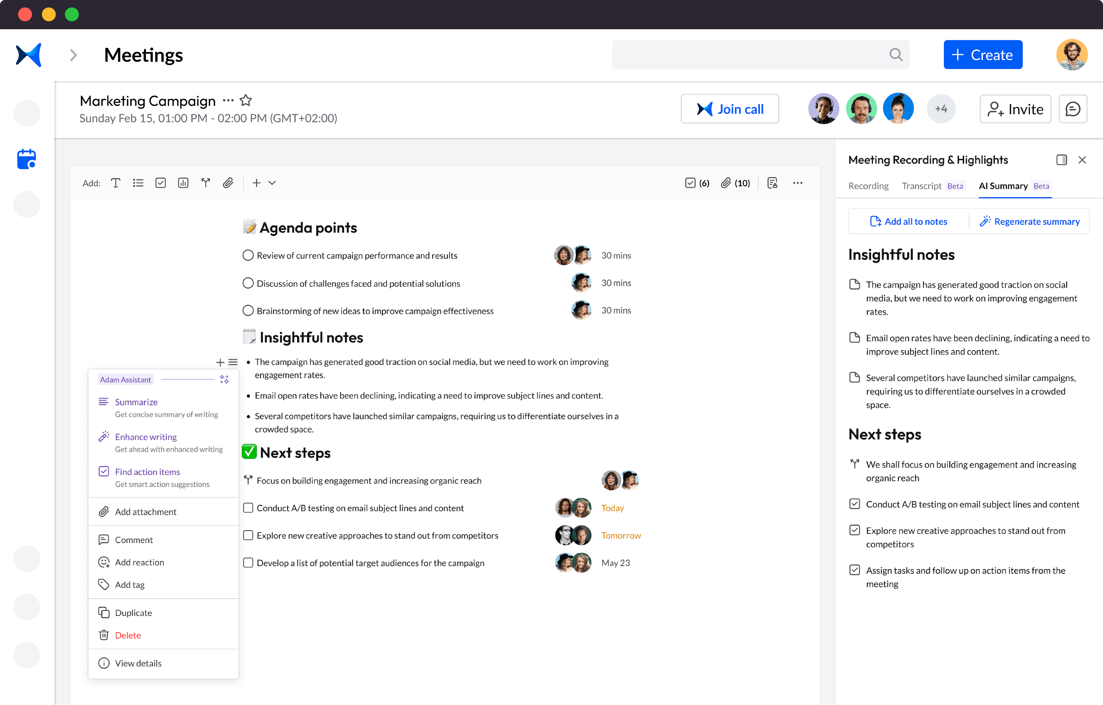Click the Add all to notes document icon

pyautogui.click(x=875, y=222)
